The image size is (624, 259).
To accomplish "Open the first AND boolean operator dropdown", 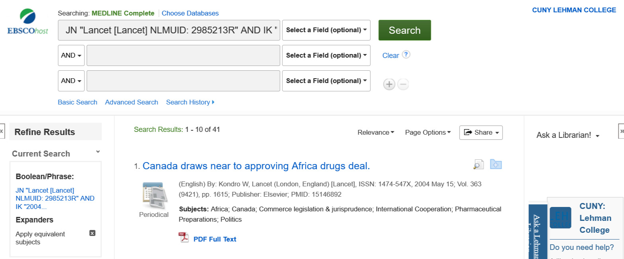I will [71, 56].
